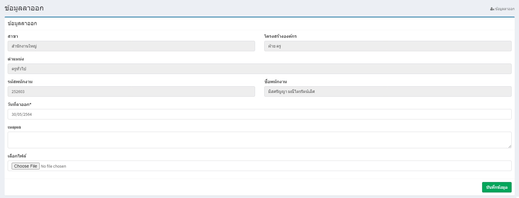Click the user-remove breadcrumb icon top right
Image resolution: width=519 pixels, height=198 pixels.
492,9
